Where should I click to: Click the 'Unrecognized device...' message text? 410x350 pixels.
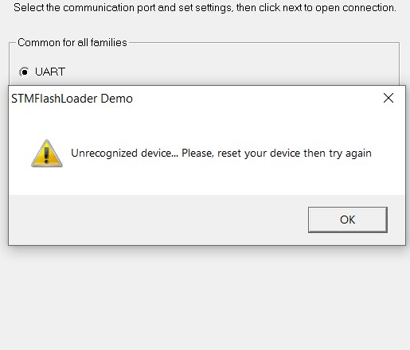coord(221,154)
